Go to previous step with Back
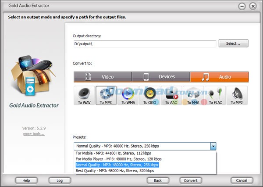The width and height of the screenshot is (263, 187). pos(158,180)
